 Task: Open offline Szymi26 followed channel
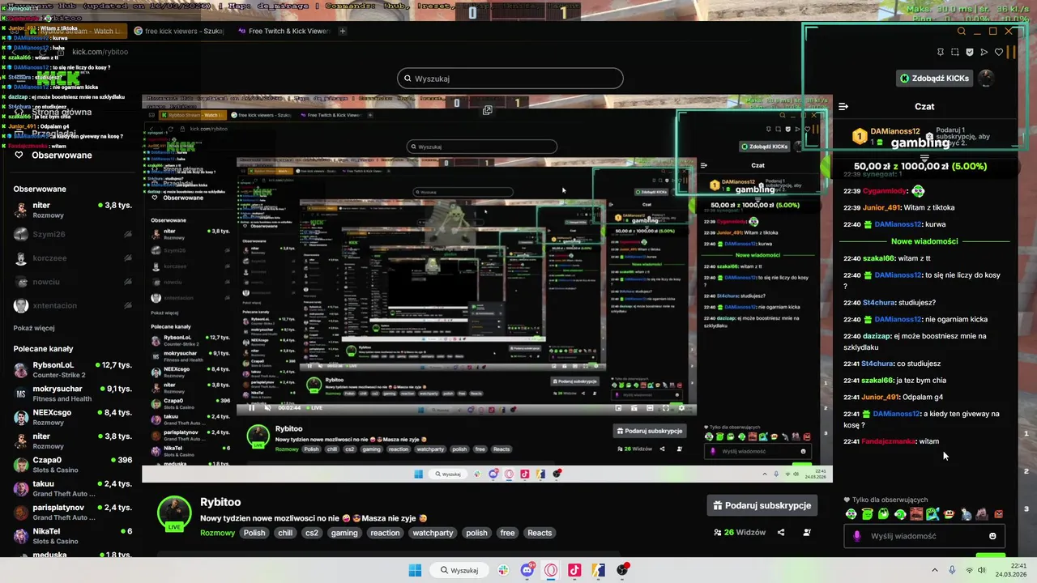(x=73, y=234)
